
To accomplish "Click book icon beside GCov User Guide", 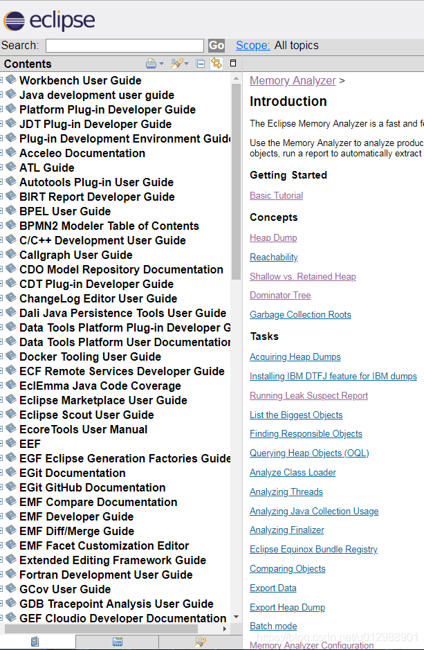I will point(11,588).
